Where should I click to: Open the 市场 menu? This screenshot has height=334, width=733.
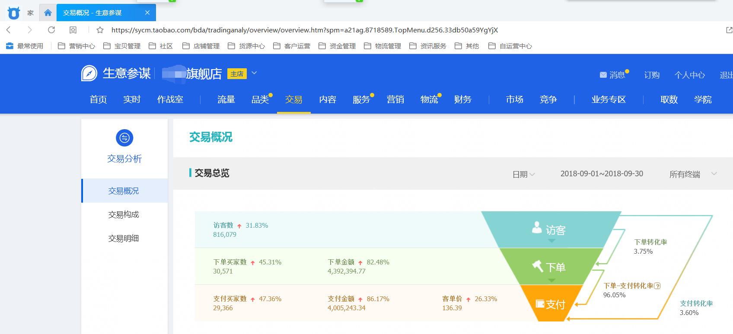515,99
